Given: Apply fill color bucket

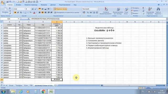Looking at the screenshot, I should tap(30, 13).
